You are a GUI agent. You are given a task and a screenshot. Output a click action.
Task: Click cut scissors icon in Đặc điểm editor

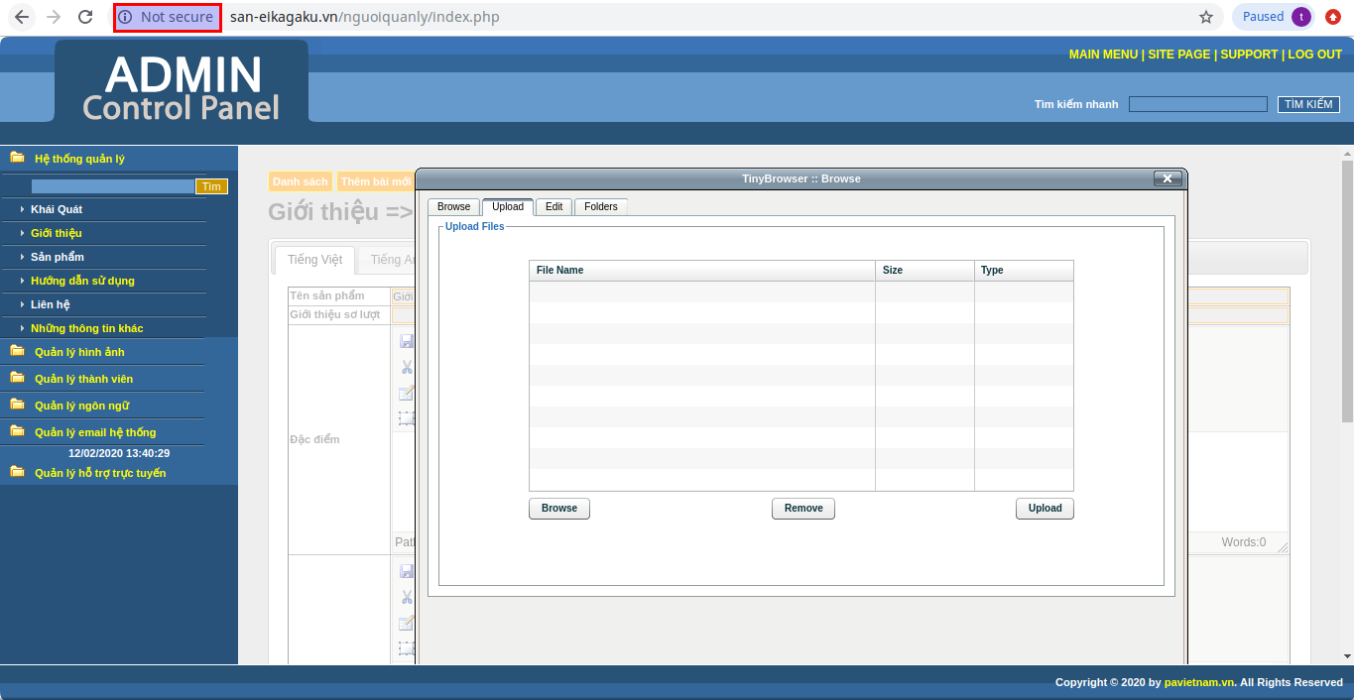[x=407, y=367]
